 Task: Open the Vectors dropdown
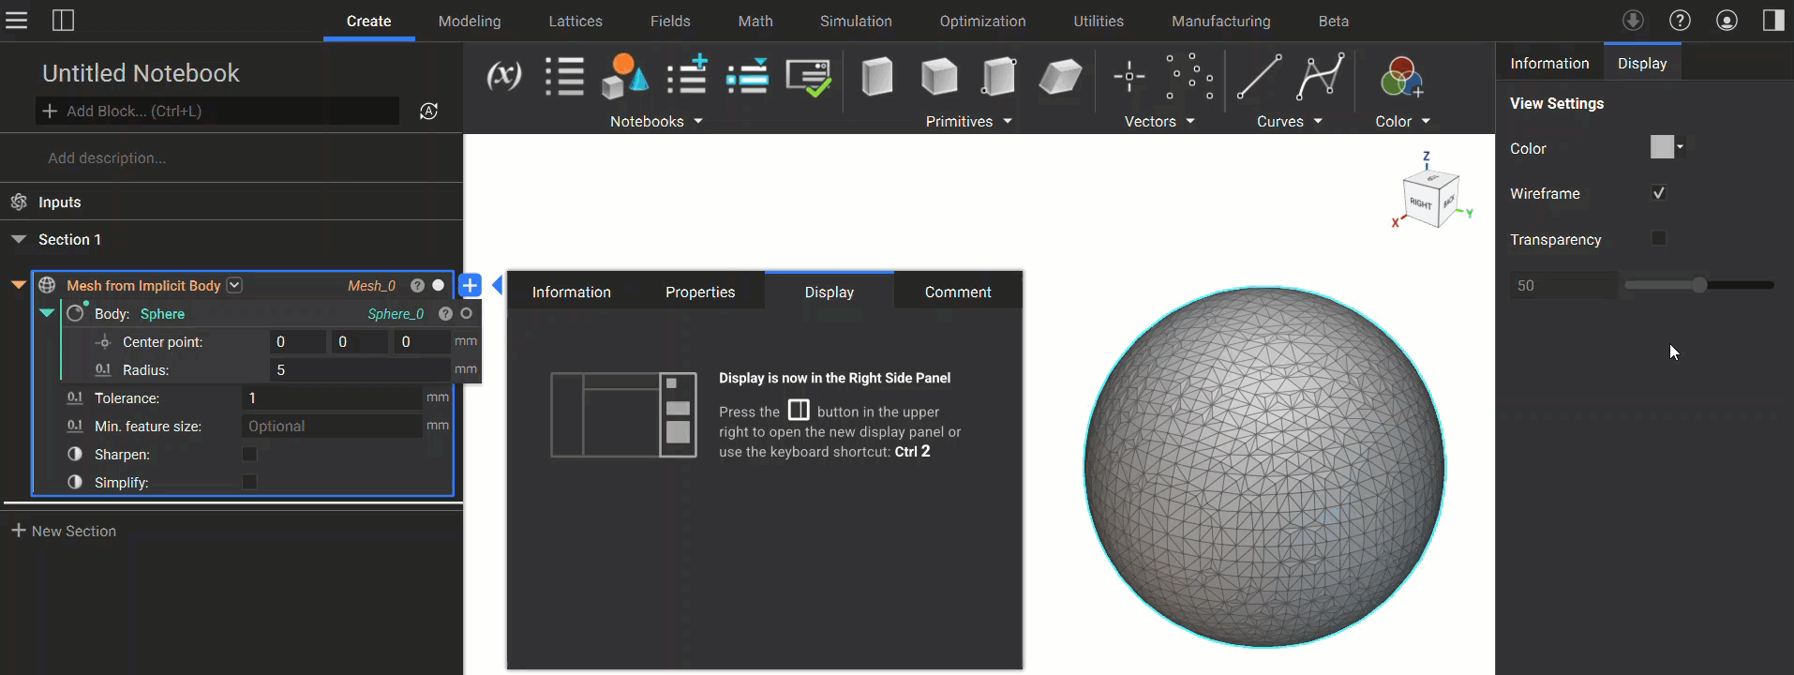1159,121
